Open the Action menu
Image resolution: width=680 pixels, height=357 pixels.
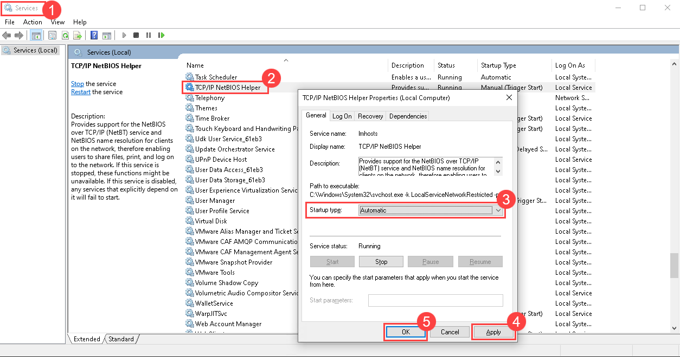point(33,22)
